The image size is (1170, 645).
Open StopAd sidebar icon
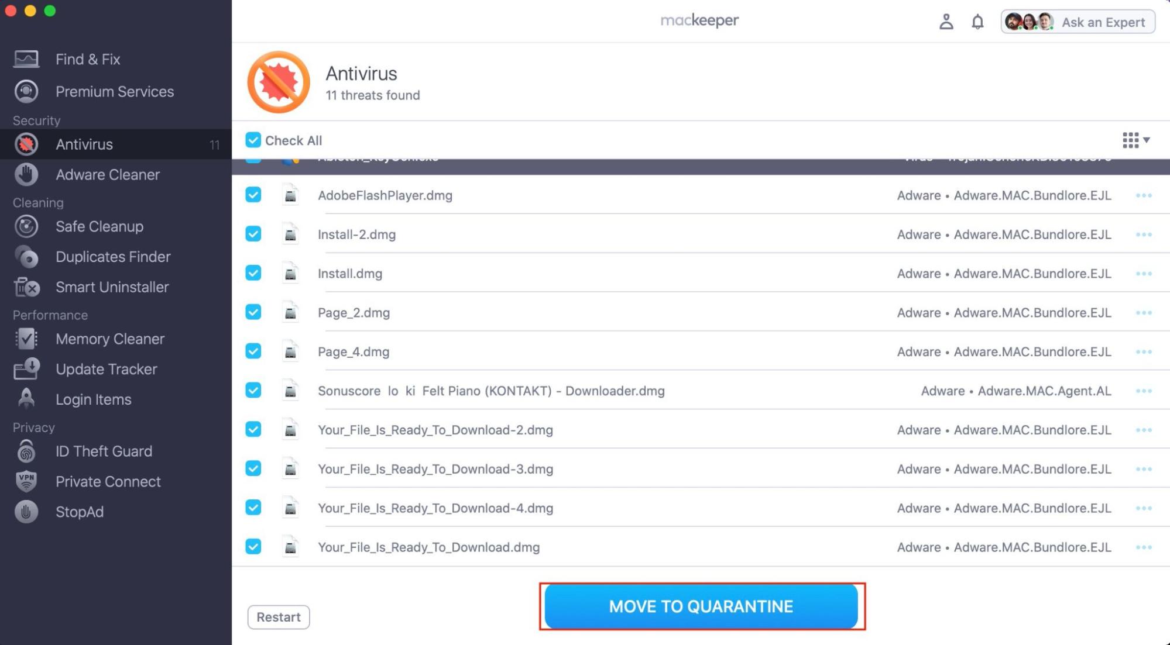26,512
